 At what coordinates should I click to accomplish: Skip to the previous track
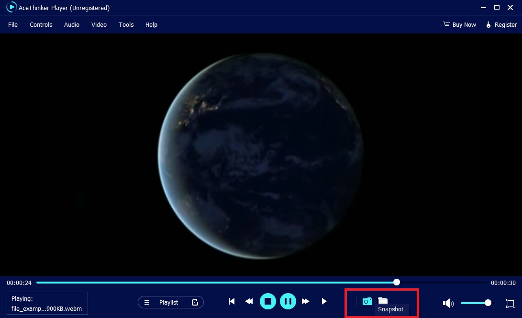[x=232, y=301]
